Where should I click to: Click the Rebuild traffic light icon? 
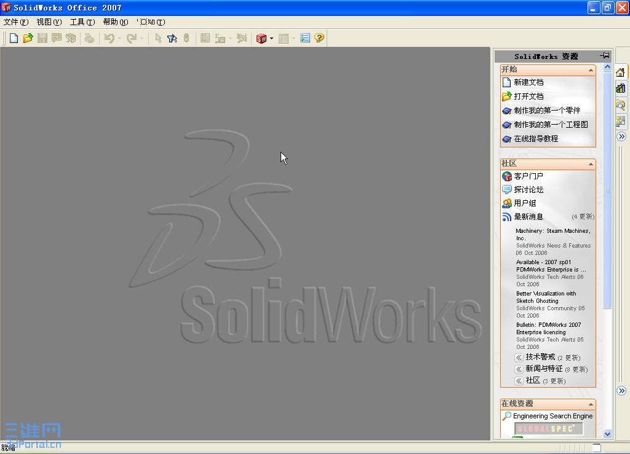click(186, 38)
